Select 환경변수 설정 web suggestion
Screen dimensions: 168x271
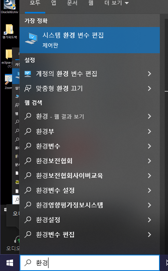coord(90,190)
